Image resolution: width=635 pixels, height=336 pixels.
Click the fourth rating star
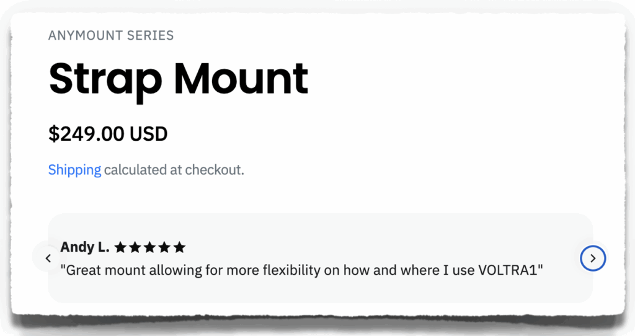165,248
